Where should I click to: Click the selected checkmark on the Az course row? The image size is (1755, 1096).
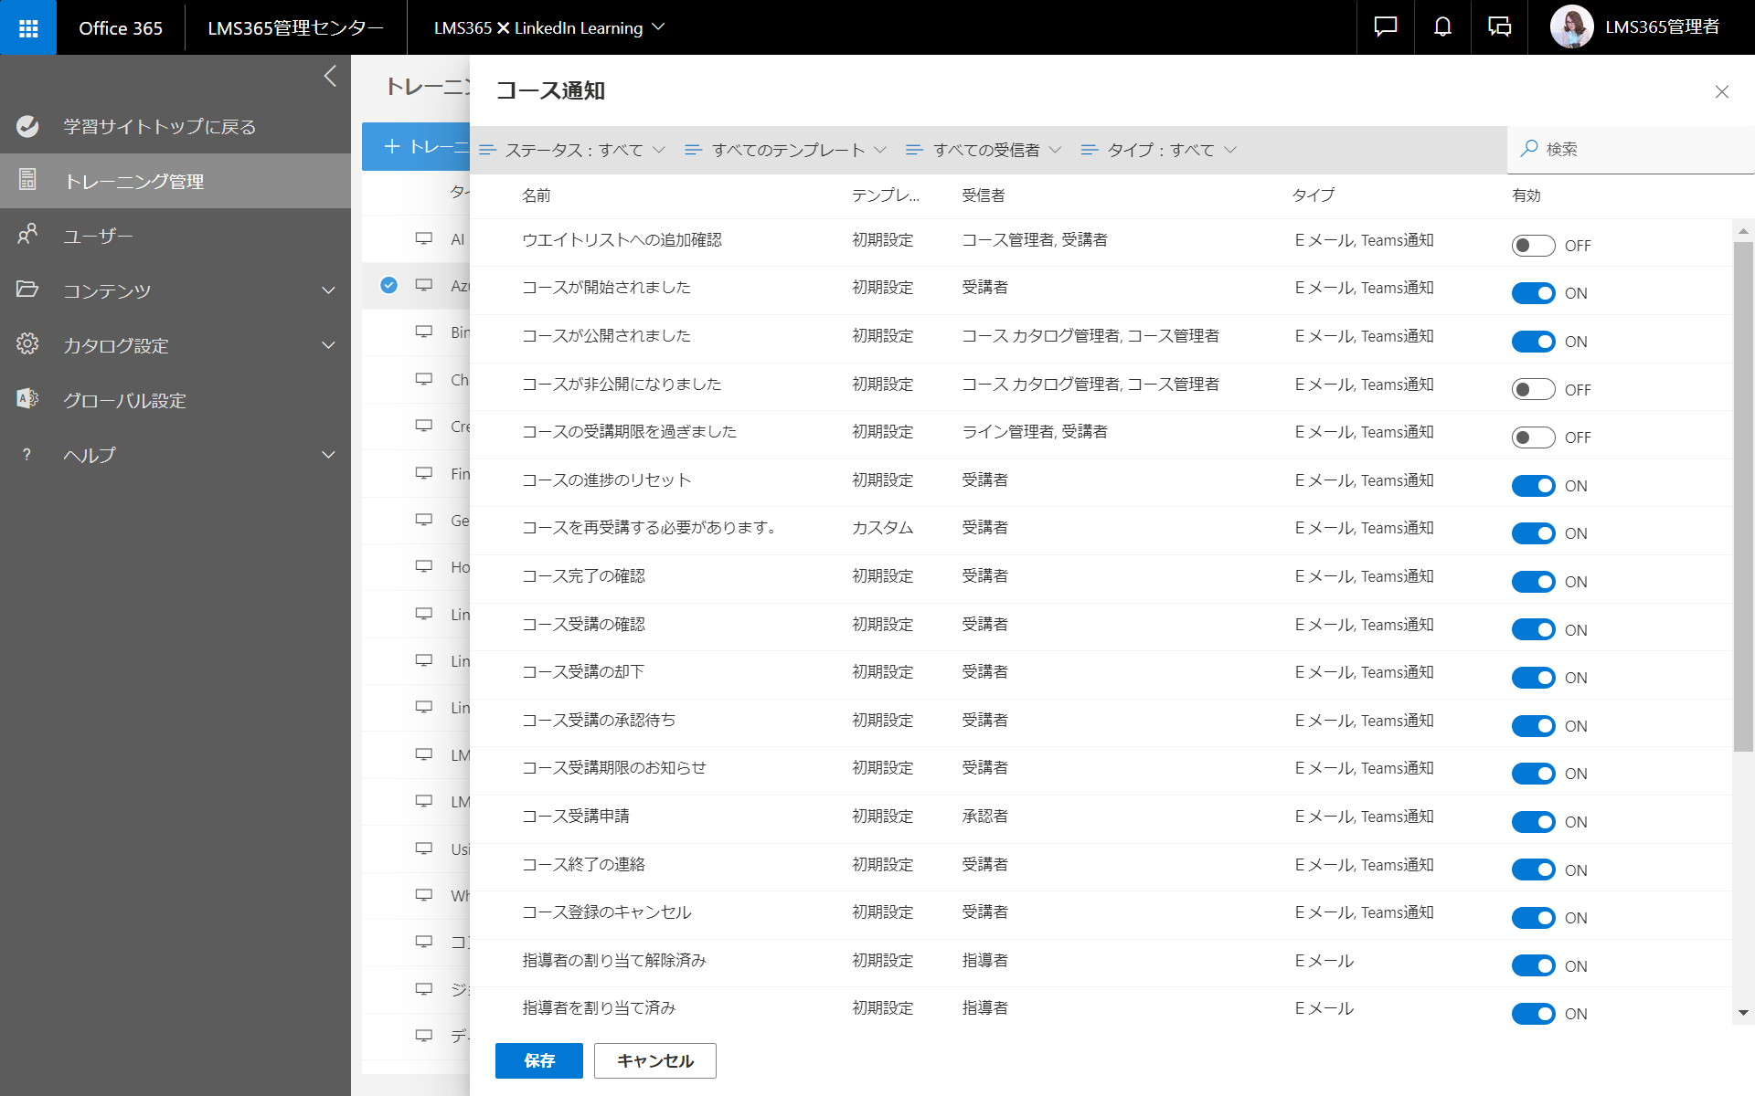click(388, 285)
